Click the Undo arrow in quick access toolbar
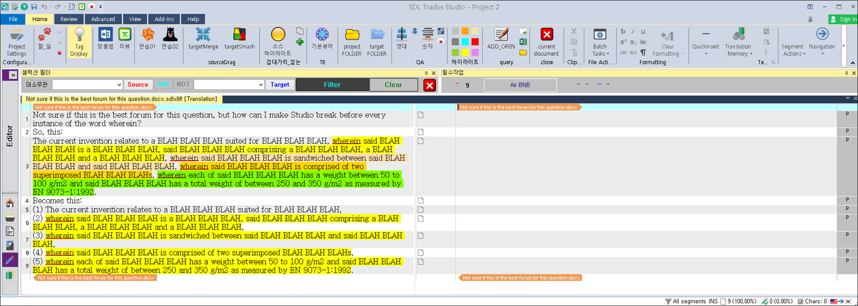 tap(44, 7)
